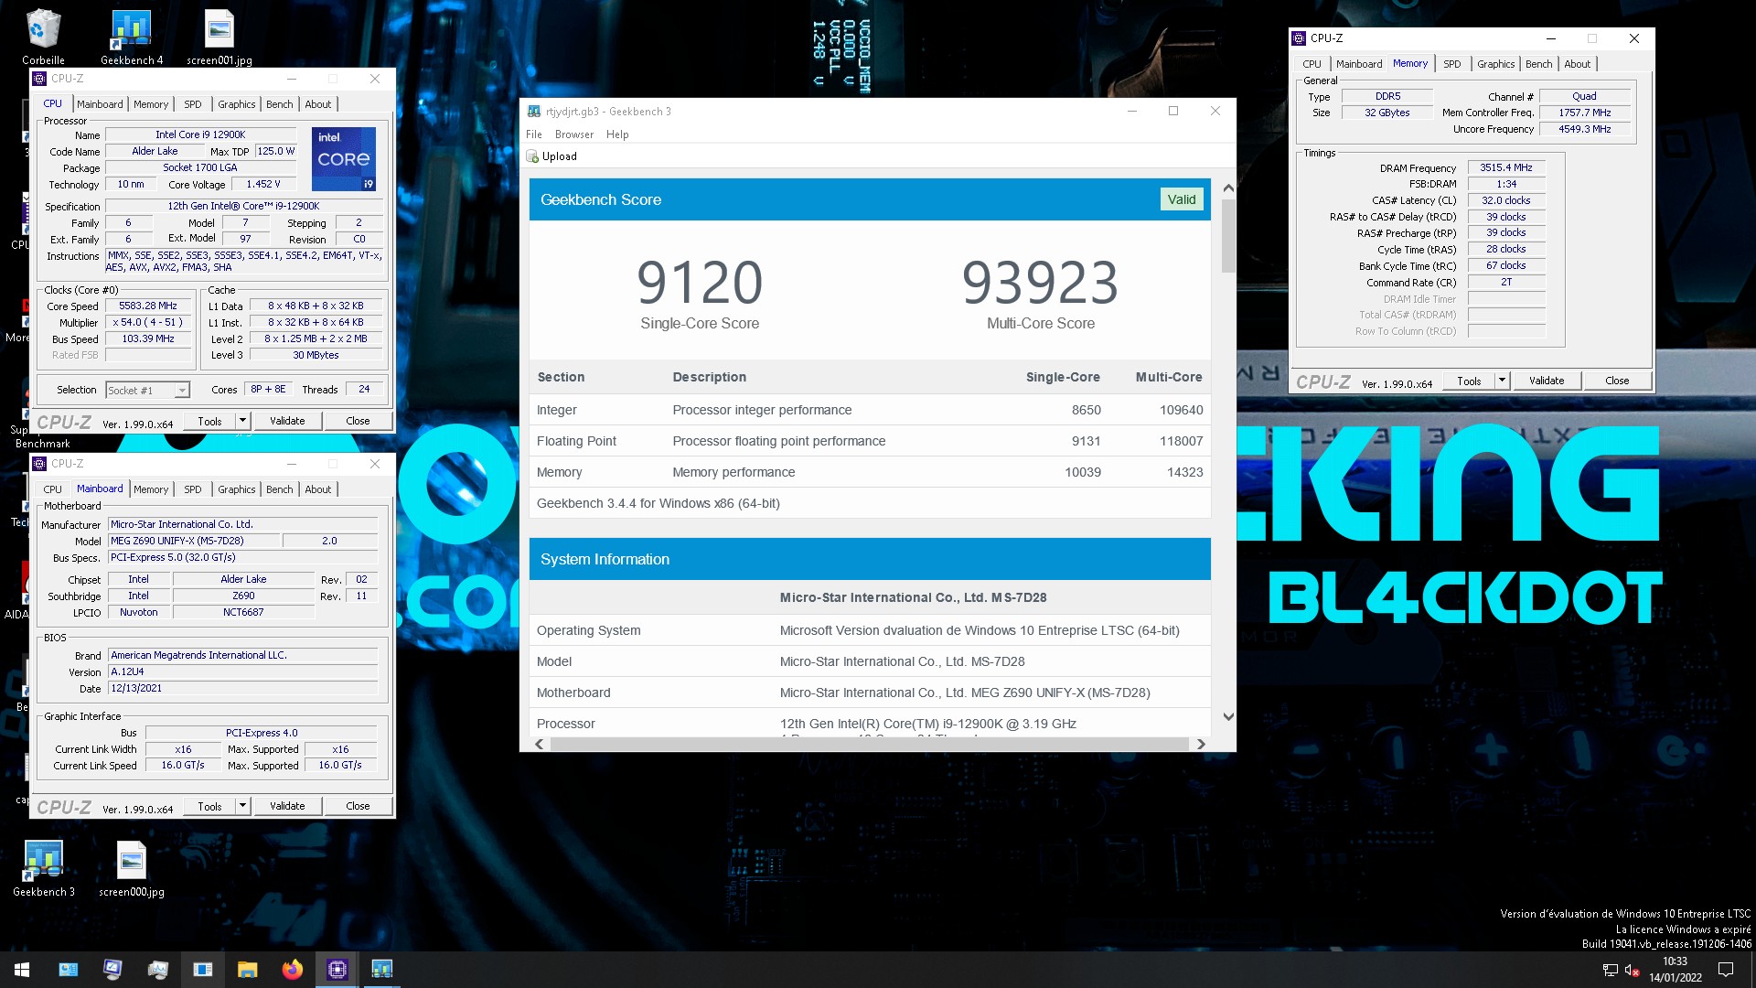Click the Operating System row
Image resolution: width=1756 pixels, height=988 pixels.
(x=870, y=630)
